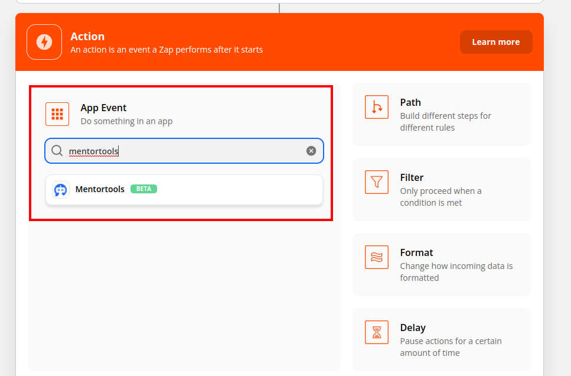
Task: Clear the mentortools search text
Action: point(311,151)
